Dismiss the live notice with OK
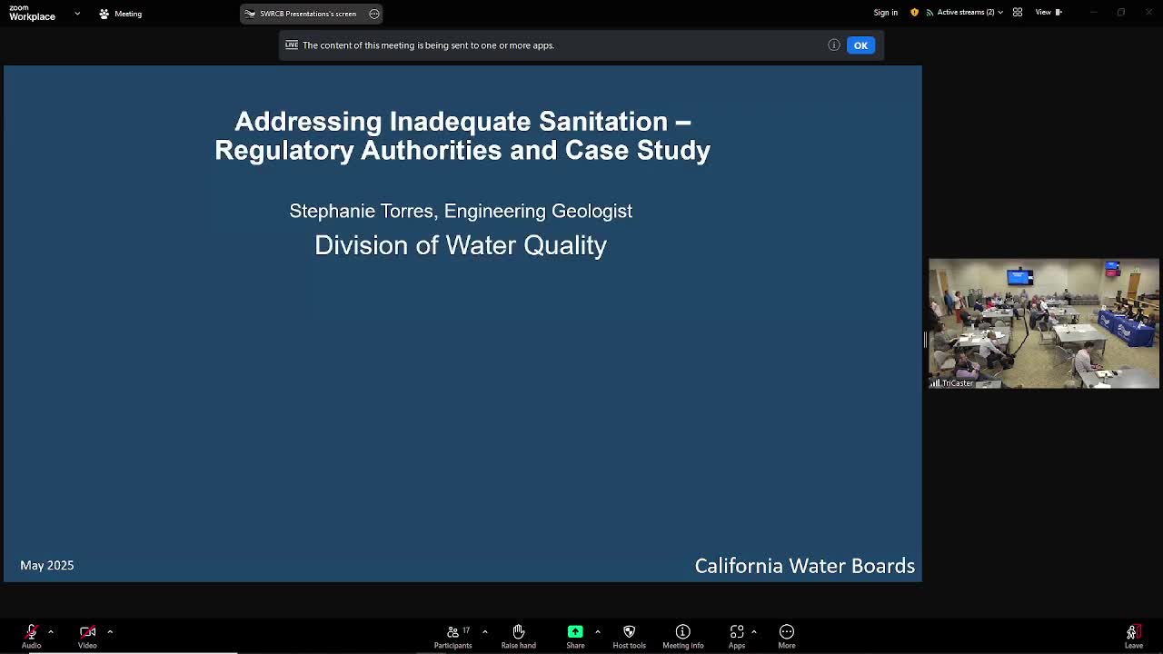The height and width of the screenshot is (654, 1163). click(x=860, y=45)
